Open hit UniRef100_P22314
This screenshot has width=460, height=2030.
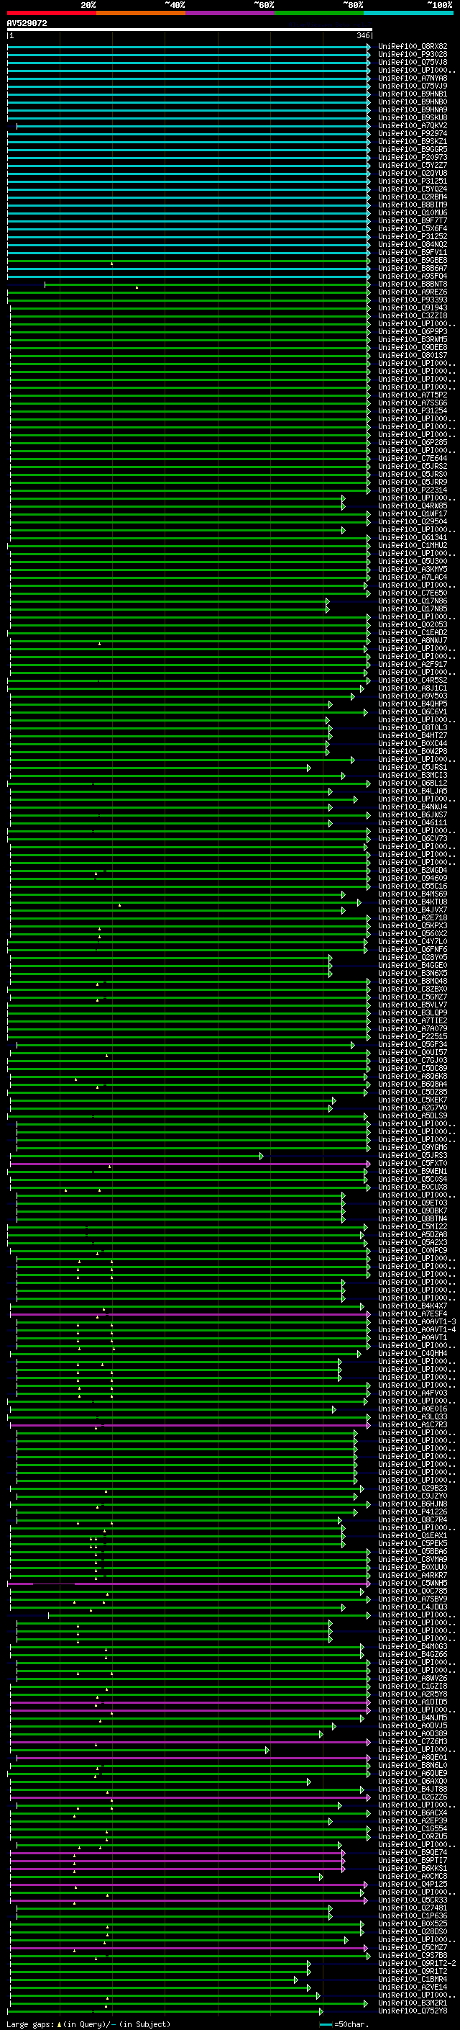(413, 490)
